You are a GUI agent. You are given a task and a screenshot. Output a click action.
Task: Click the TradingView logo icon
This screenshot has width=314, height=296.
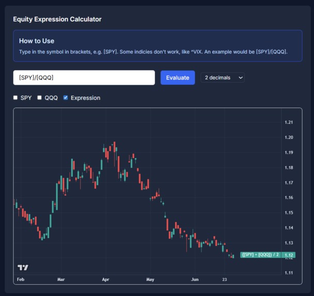coord(23,268)
